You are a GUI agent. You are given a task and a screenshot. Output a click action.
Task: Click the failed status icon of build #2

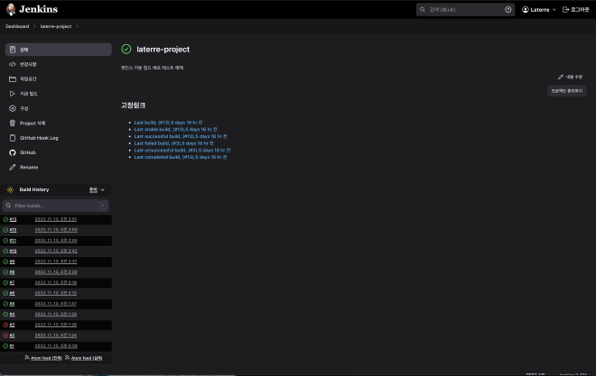5,335
